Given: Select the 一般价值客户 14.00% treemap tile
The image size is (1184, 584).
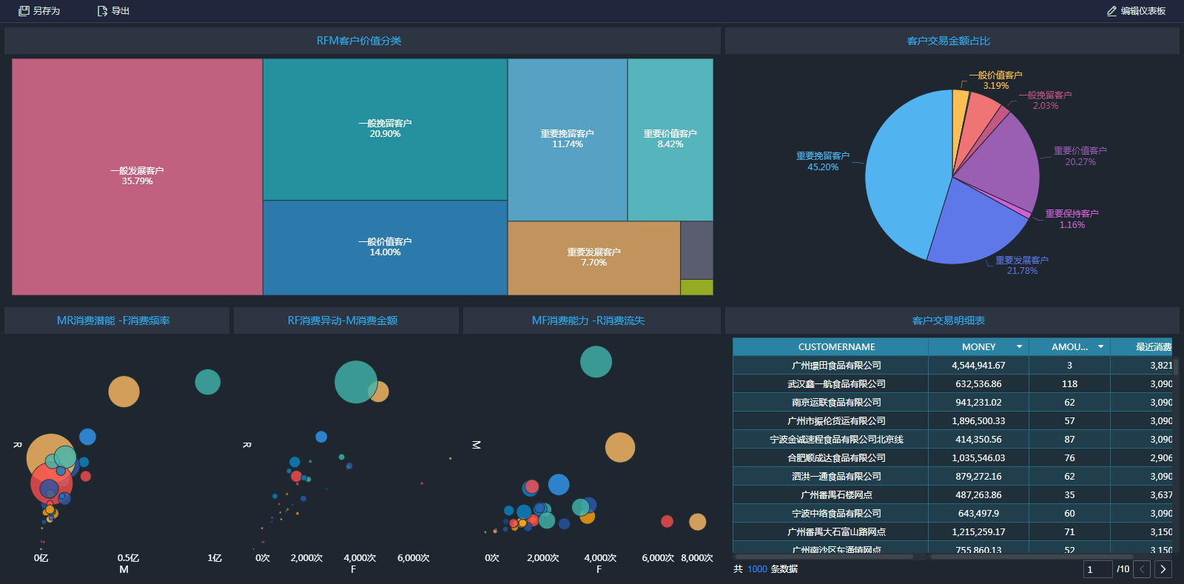Looking at the screenshot, I should [385, 248].
